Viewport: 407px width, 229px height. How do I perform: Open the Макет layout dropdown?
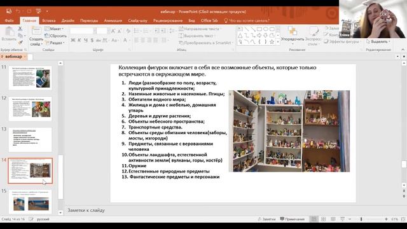(x=54, y=29)
